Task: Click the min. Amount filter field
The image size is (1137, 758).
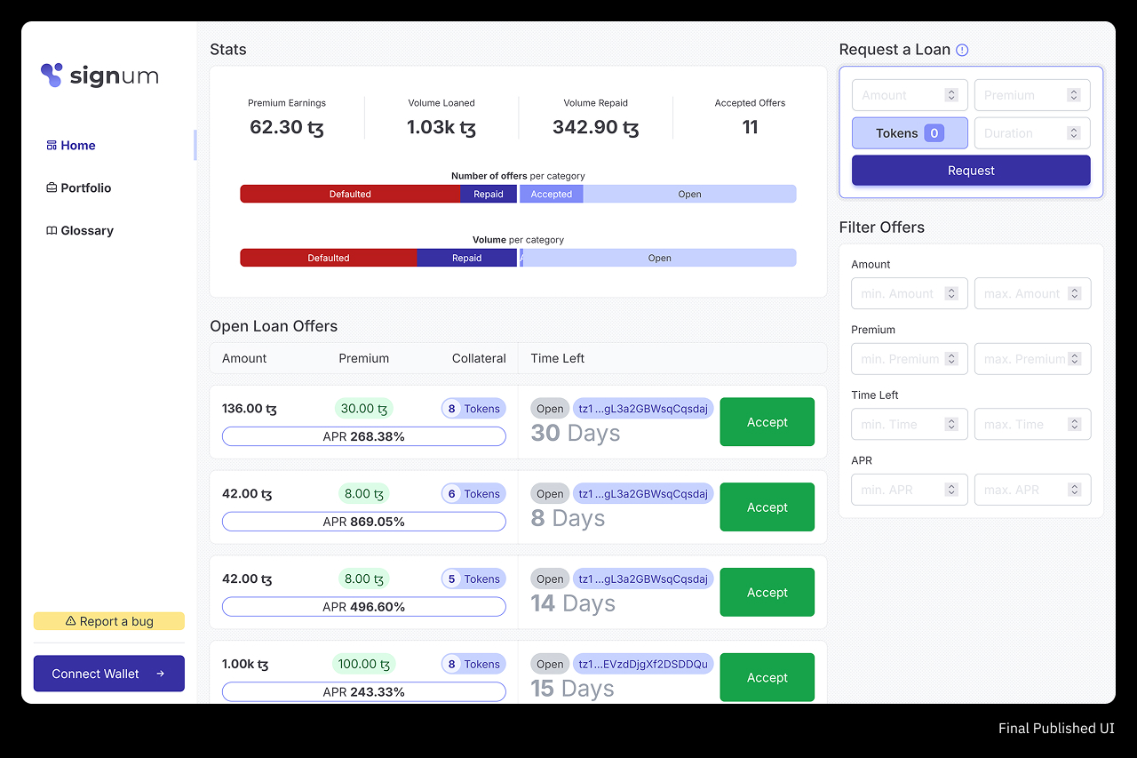Action: click(897, 294)
